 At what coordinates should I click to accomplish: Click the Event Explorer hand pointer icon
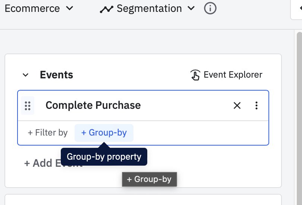click(195, 75)
